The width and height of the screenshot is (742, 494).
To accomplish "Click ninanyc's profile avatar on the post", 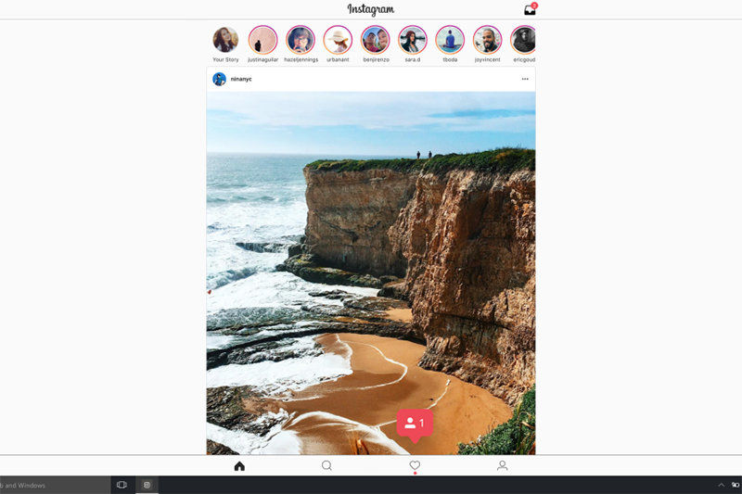I will click(219, 79).
